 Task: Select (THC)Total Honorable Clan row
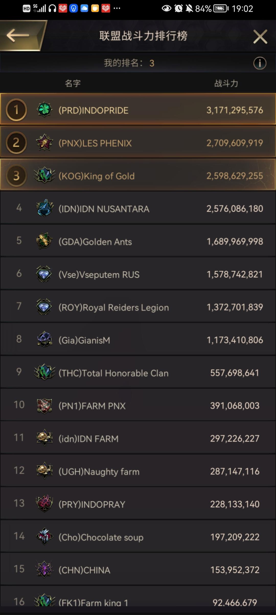[x=138, y=372]
